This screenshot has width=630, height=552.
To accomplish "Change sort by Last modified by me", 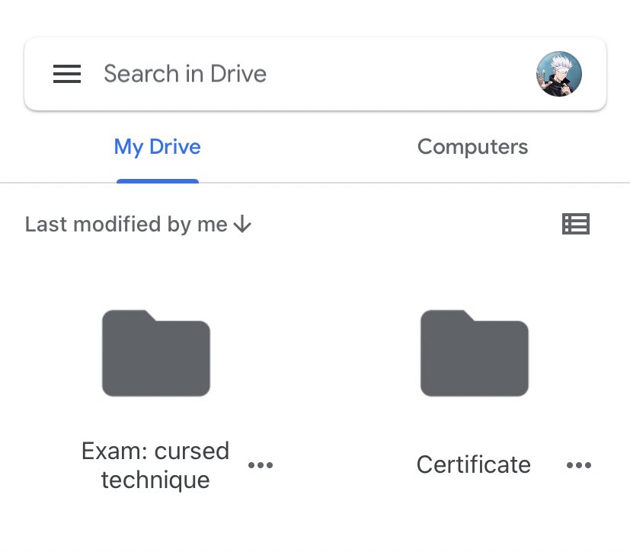I will 126,224.
